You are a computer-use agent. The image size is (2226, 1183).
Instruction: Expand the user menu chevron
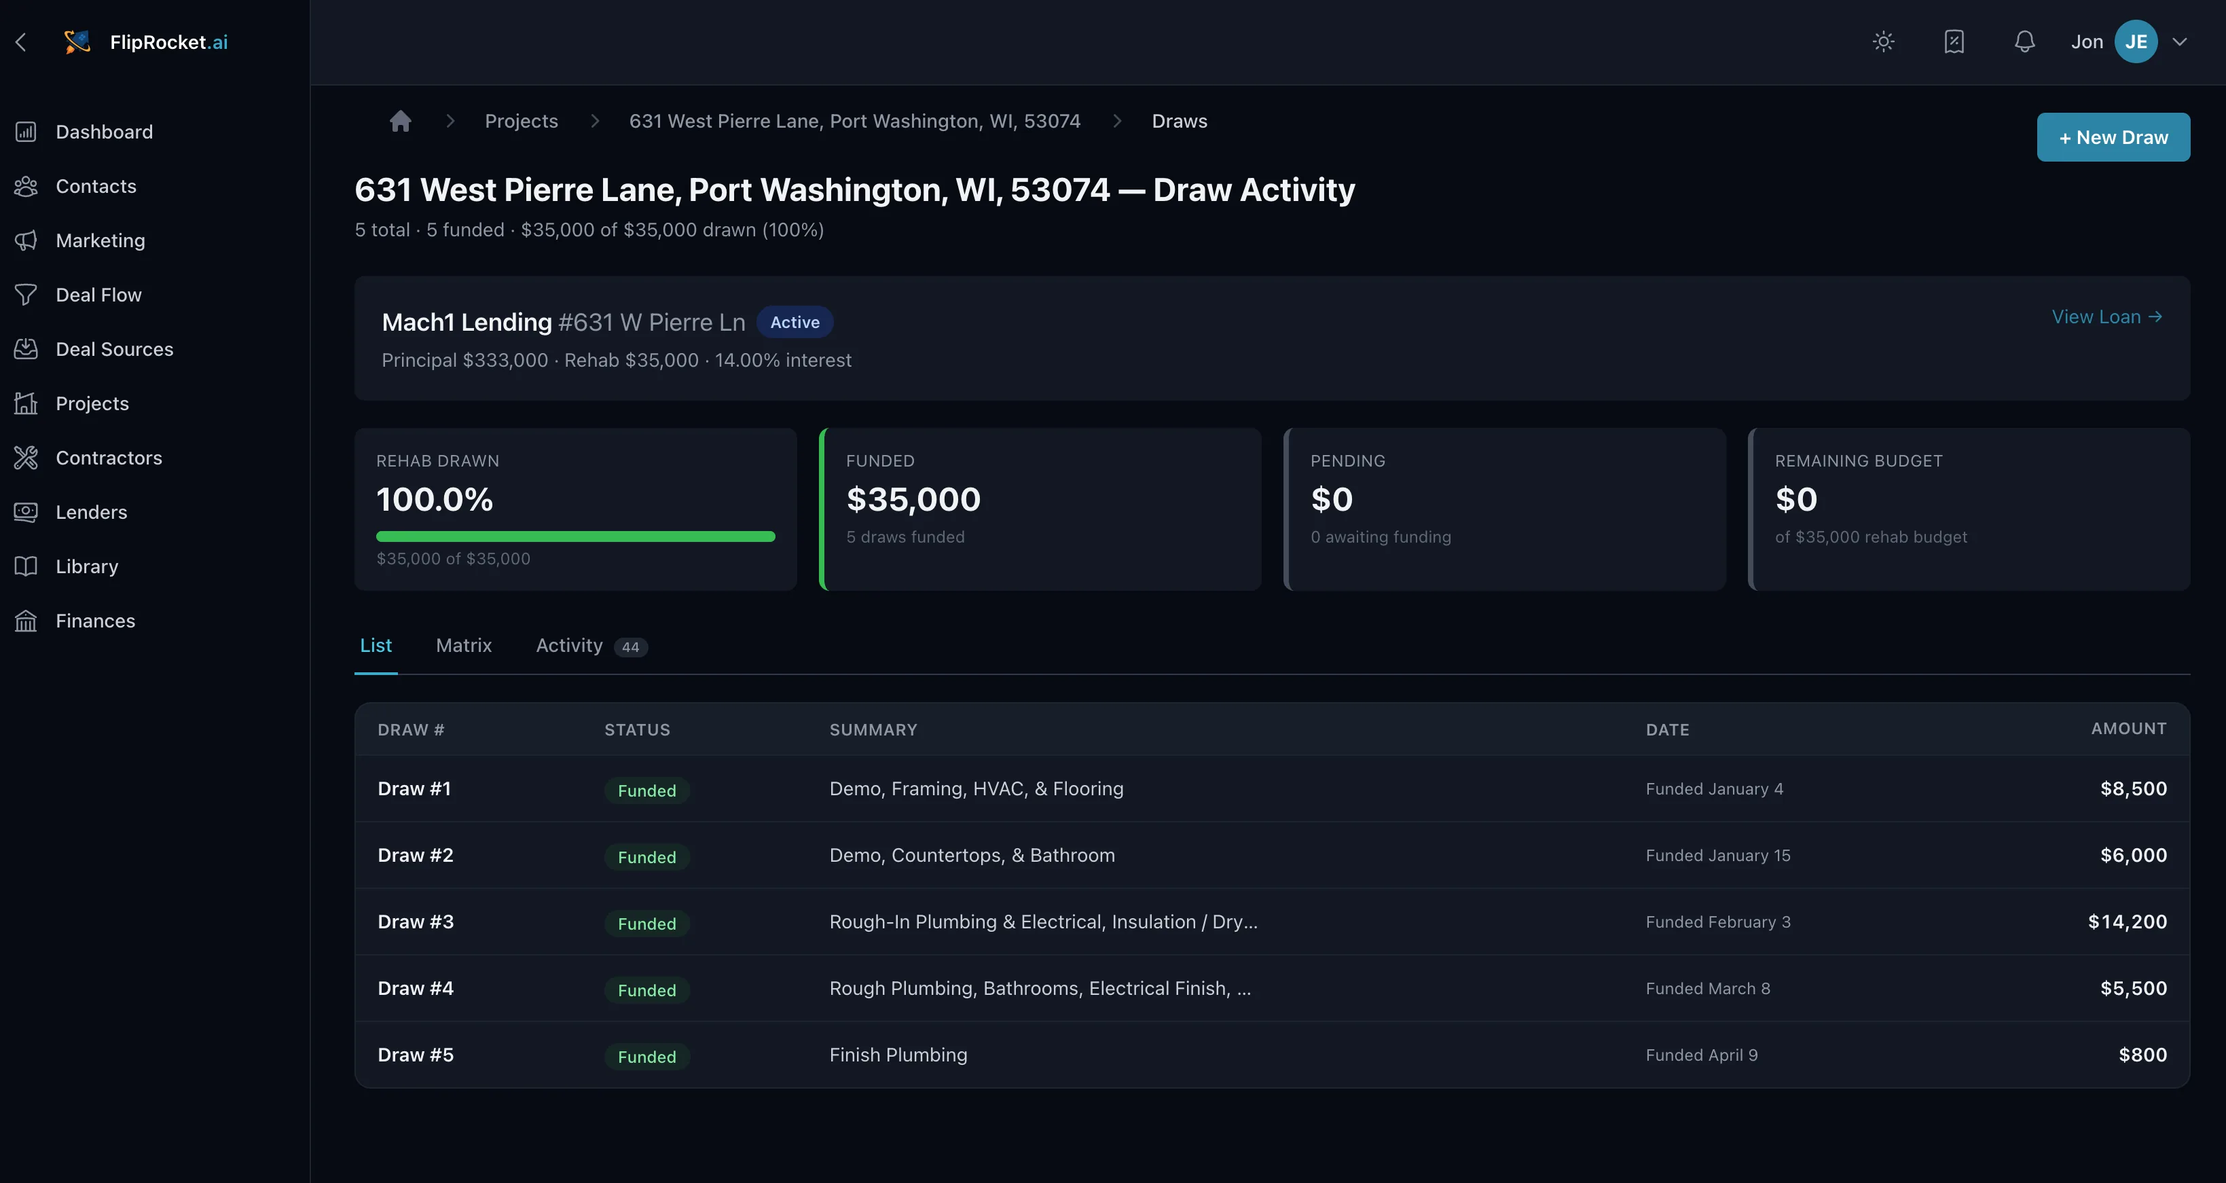pyautogui.click(x=2181, y=41)
